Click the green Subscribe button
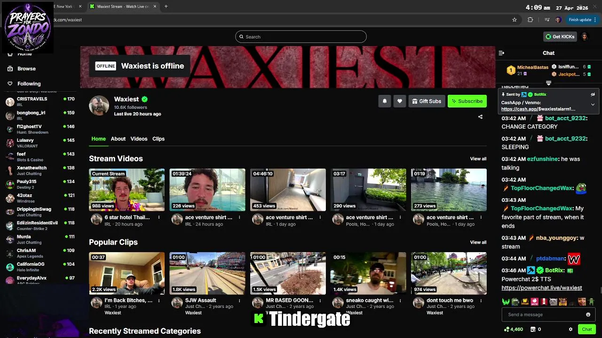The height and width of the screenshot is (338, 602). coord(467,101)
